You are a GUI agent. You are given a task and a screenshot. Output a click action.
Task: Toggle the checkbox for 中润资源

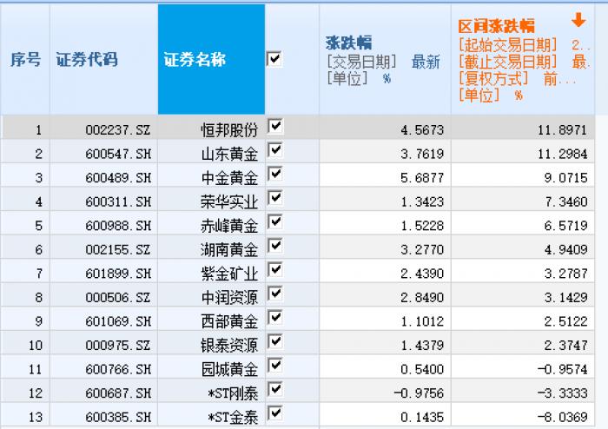pos(275,294)
